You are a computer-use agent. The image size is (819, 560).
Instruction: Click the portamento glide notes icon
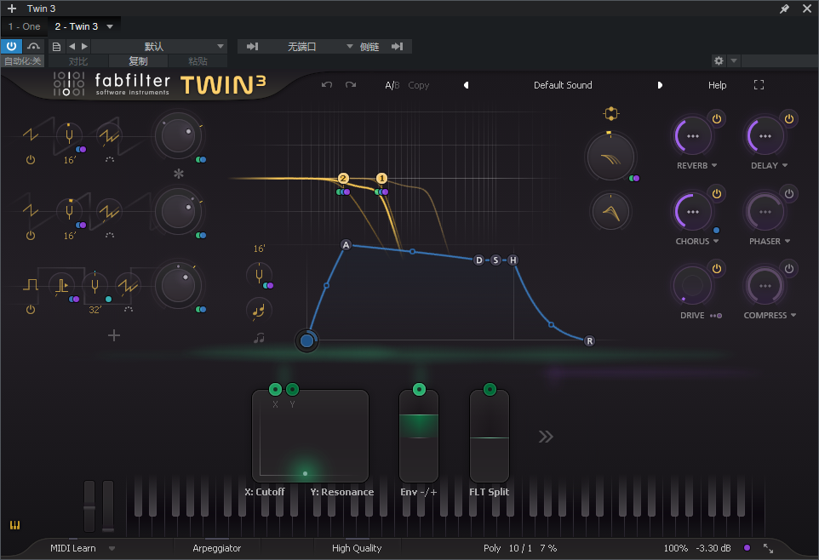coord(259,311)
